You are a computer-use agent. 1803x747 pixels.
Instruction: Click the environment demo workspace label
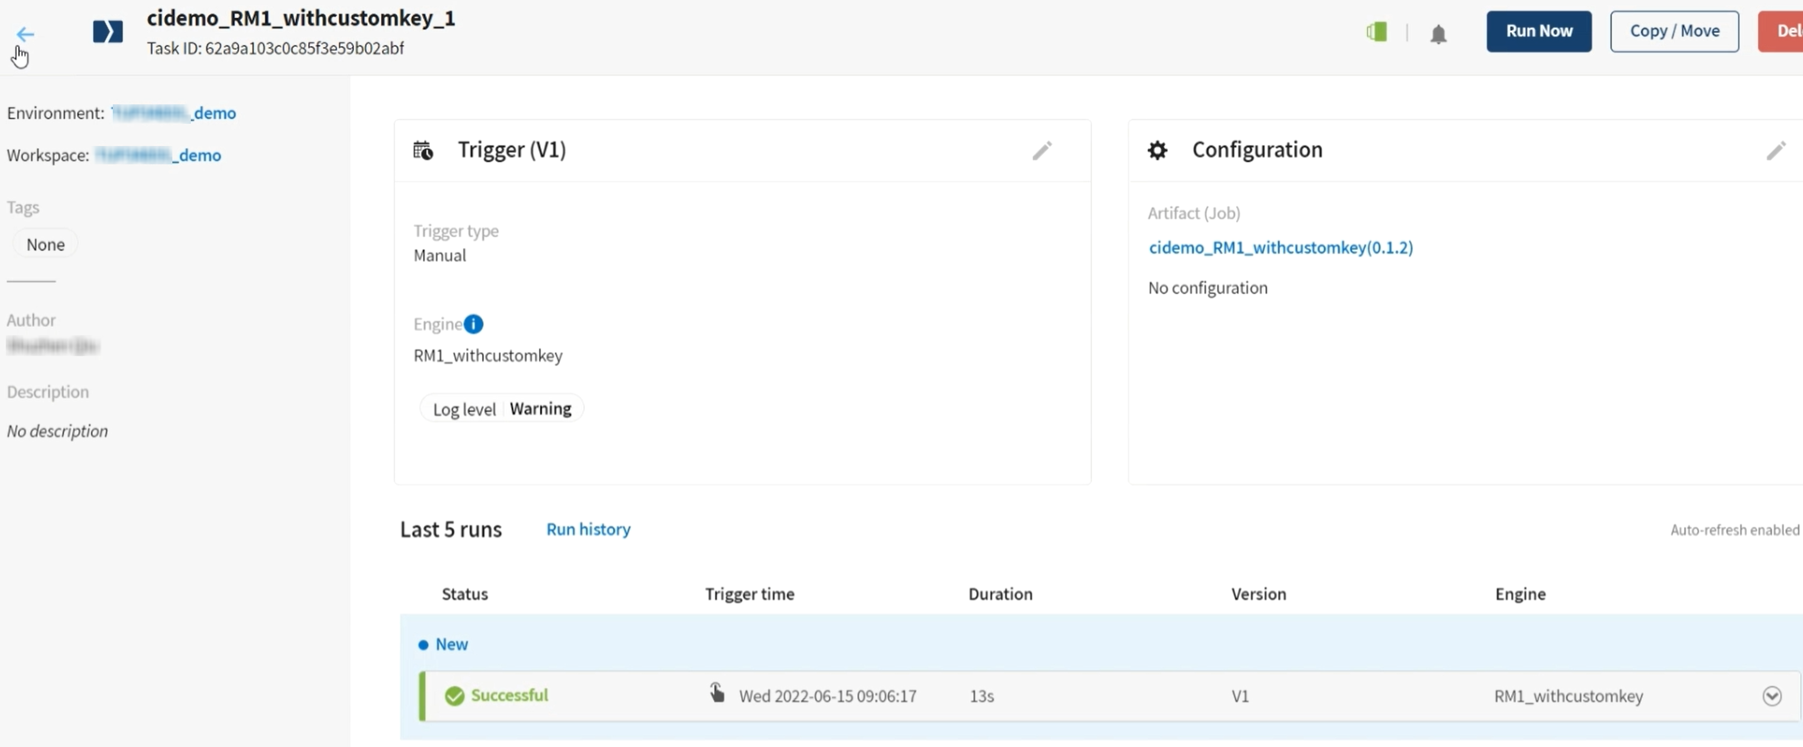[172, 112]
